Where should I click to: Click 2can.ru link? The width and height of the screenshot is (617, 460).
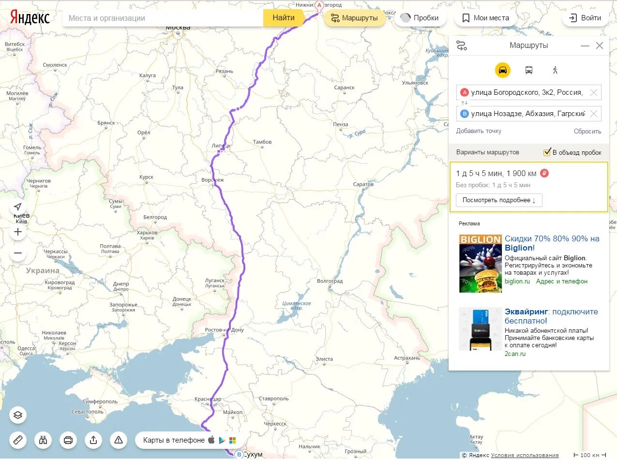click(515, 354)
